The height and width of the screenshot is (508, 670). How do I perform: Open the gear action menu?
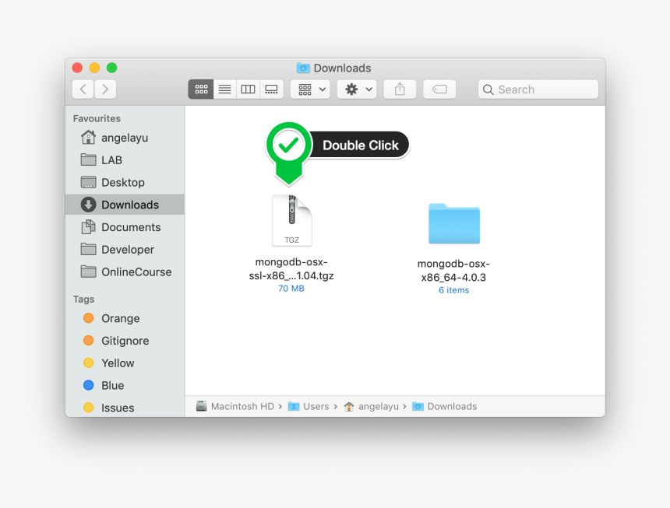(357, 89)
